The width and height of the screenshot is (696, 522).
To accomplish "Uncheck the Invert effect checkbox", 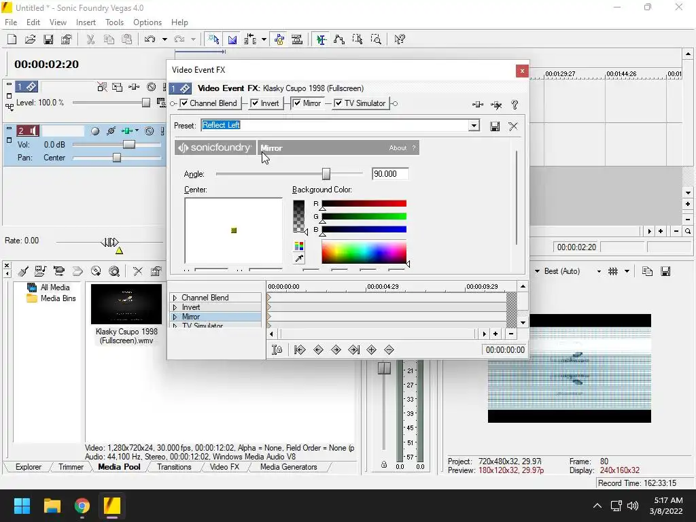I will 255,103.
